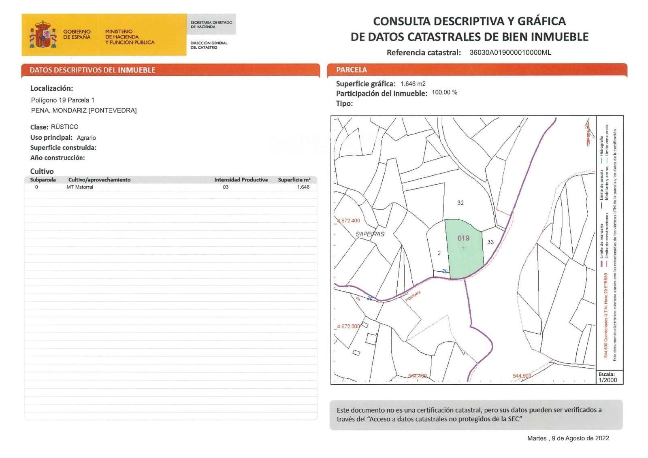Select the 'RÚSTICO' class value
Viewport: 648px width, 458px height.
pyautogui.click(x=65, y=127)
